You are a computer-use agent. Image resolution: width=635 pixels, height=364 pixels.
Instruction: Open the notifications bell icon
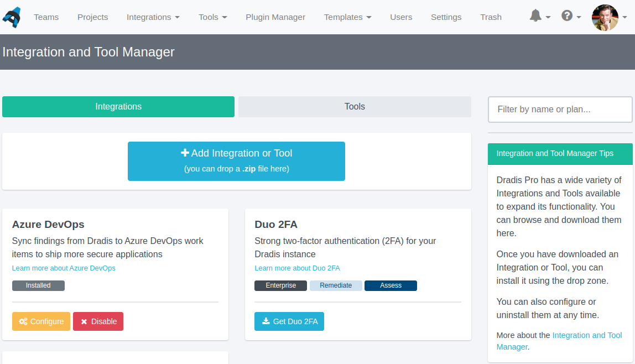[x=535, y=16]
